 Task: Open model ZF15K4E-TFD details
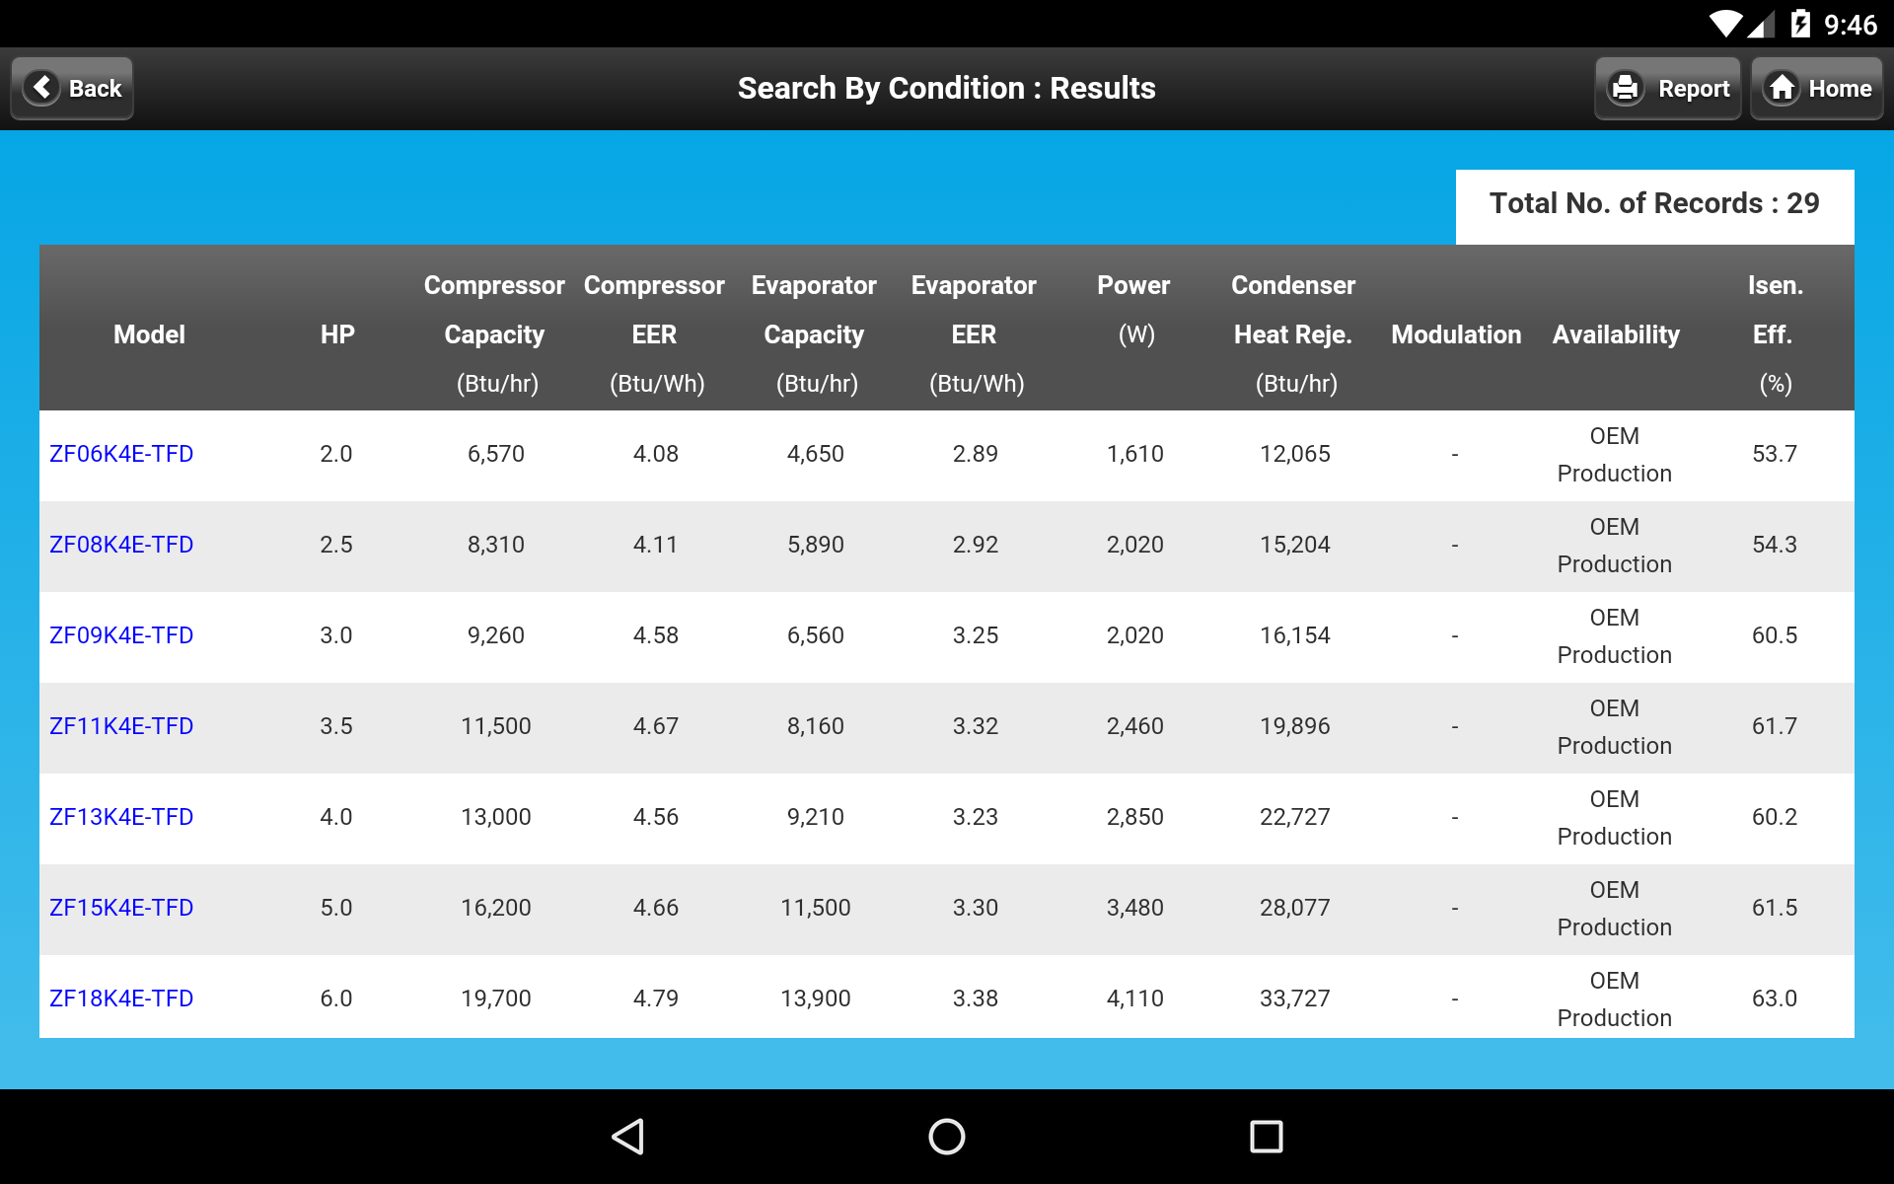point(121,908)
